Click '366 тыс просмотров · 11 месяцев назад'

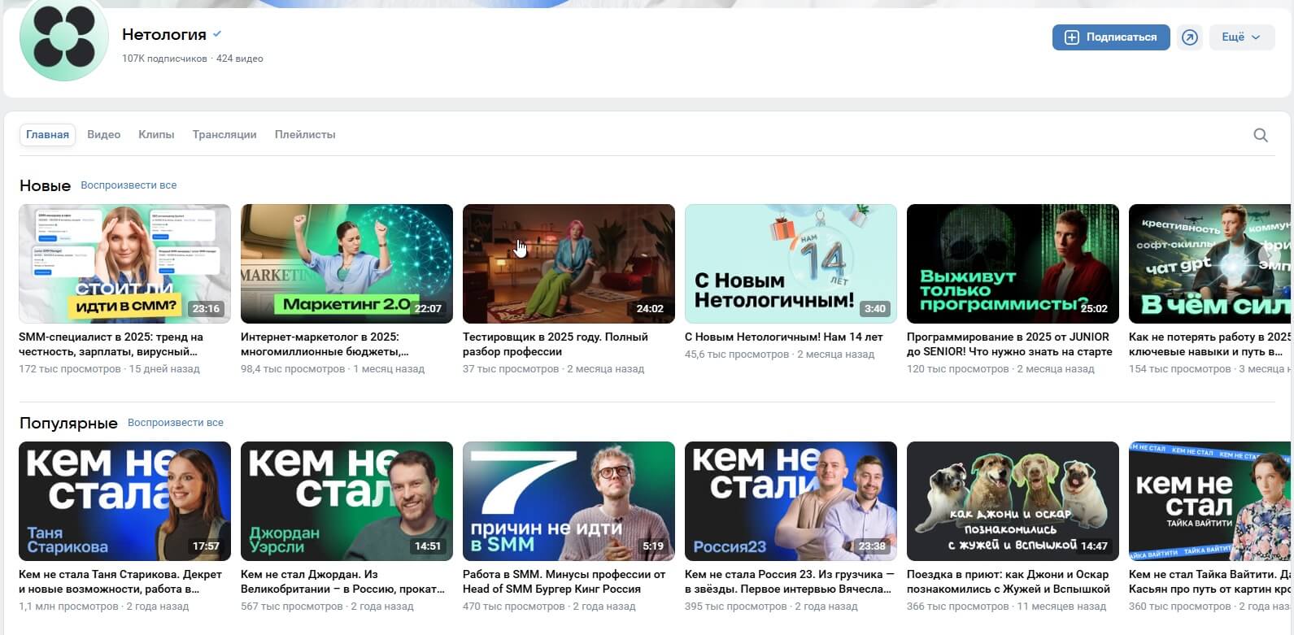coord(1006,607)
